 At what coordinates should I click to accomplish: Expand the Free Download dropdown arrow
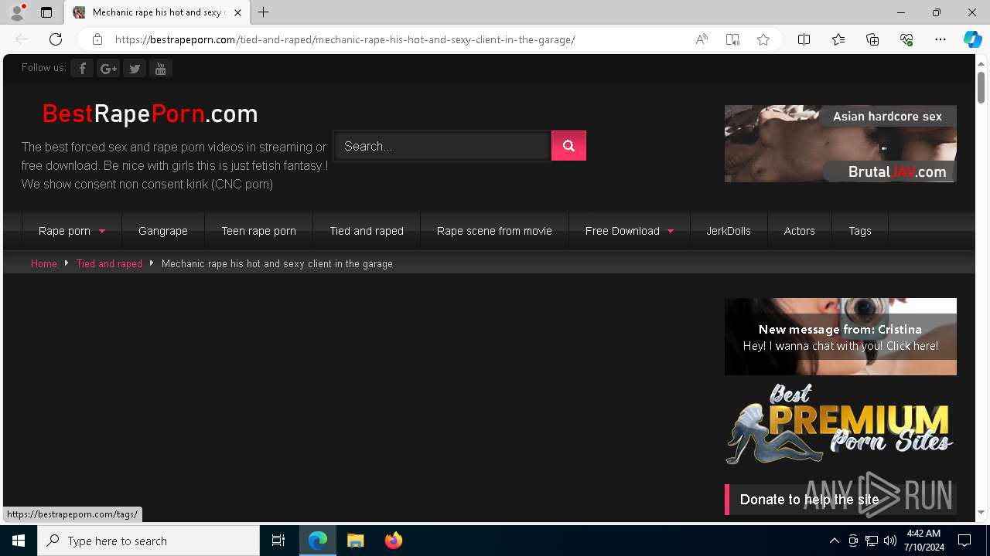(x=671, y=231)
